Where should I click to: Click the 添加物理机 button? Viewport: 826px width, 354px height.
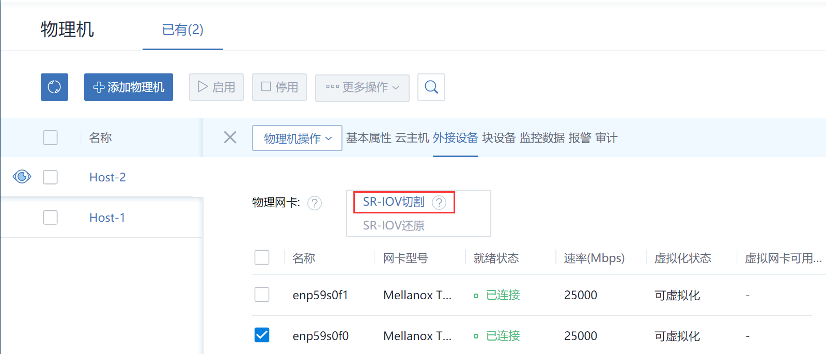129,87
